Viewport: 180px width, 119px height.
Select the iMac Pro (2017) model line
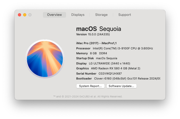tap(97, 43)
